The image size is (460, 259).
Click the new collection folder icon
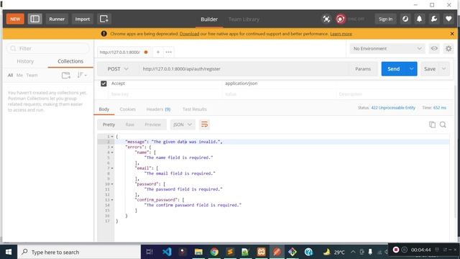(x=66, y=75)
